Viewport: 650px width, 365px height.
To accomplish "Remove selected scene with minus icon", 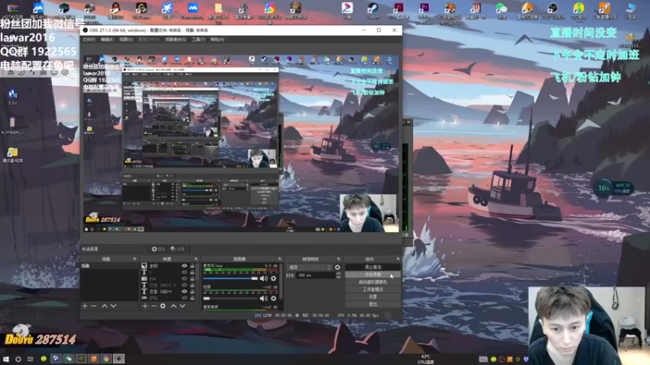I will tap(93, 306).
